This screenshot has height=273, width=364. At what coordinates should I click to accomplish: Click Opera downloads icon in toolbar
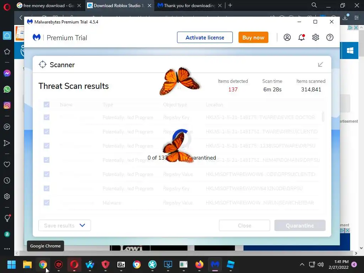coord(345,17)
